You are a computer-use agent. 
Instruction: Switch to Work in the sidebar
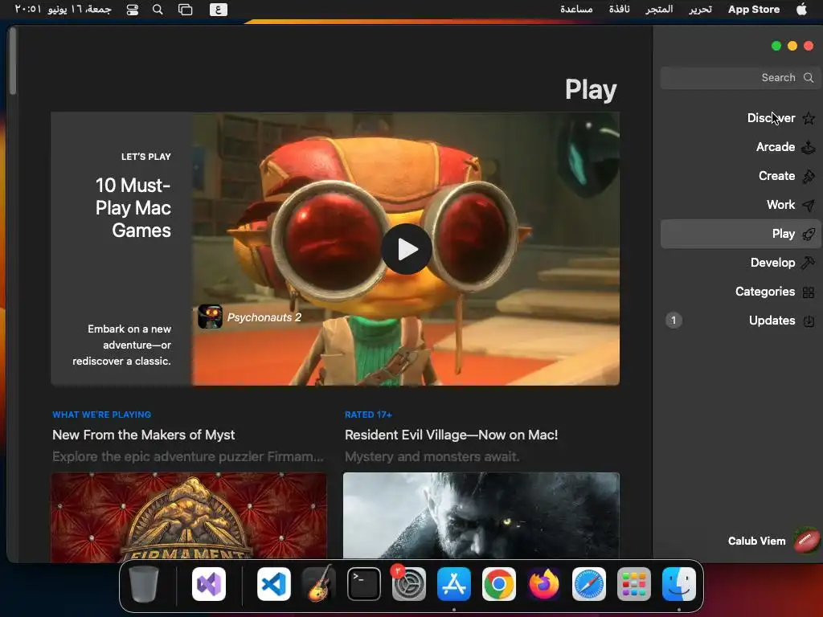click(x=740, y=205)
